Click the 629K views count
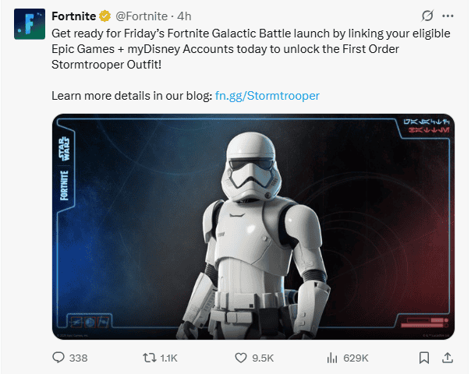This screenshot has height=374, width=471. [x=355, y=358]
